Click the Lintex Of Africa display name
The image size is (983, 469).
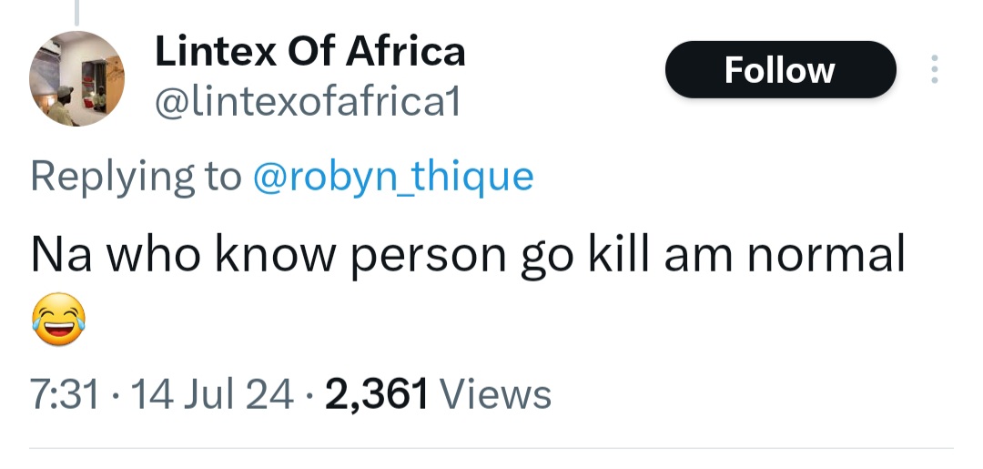tap(310, 52)
